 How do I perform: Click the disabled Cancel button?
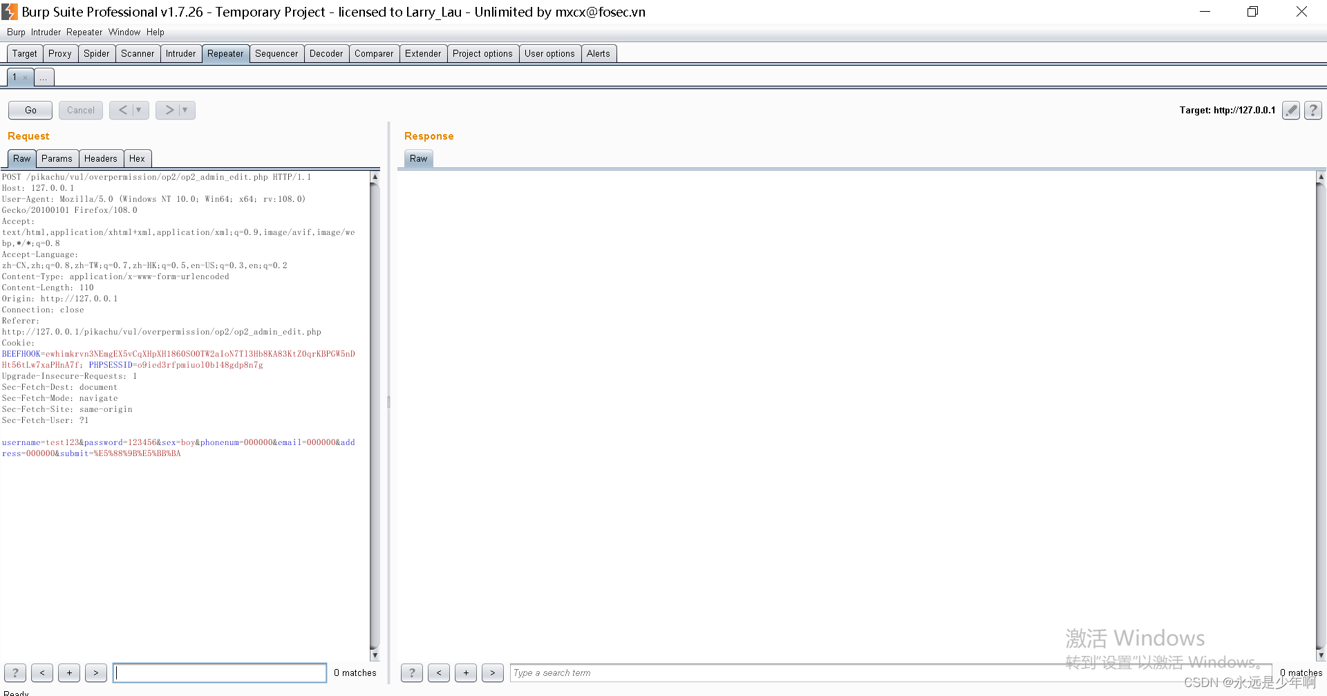click(81, 110)
